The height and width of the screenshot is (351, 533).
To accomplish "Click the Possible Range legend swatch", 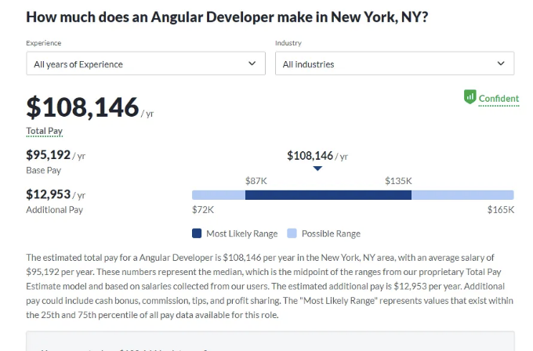I will (292, 233).
